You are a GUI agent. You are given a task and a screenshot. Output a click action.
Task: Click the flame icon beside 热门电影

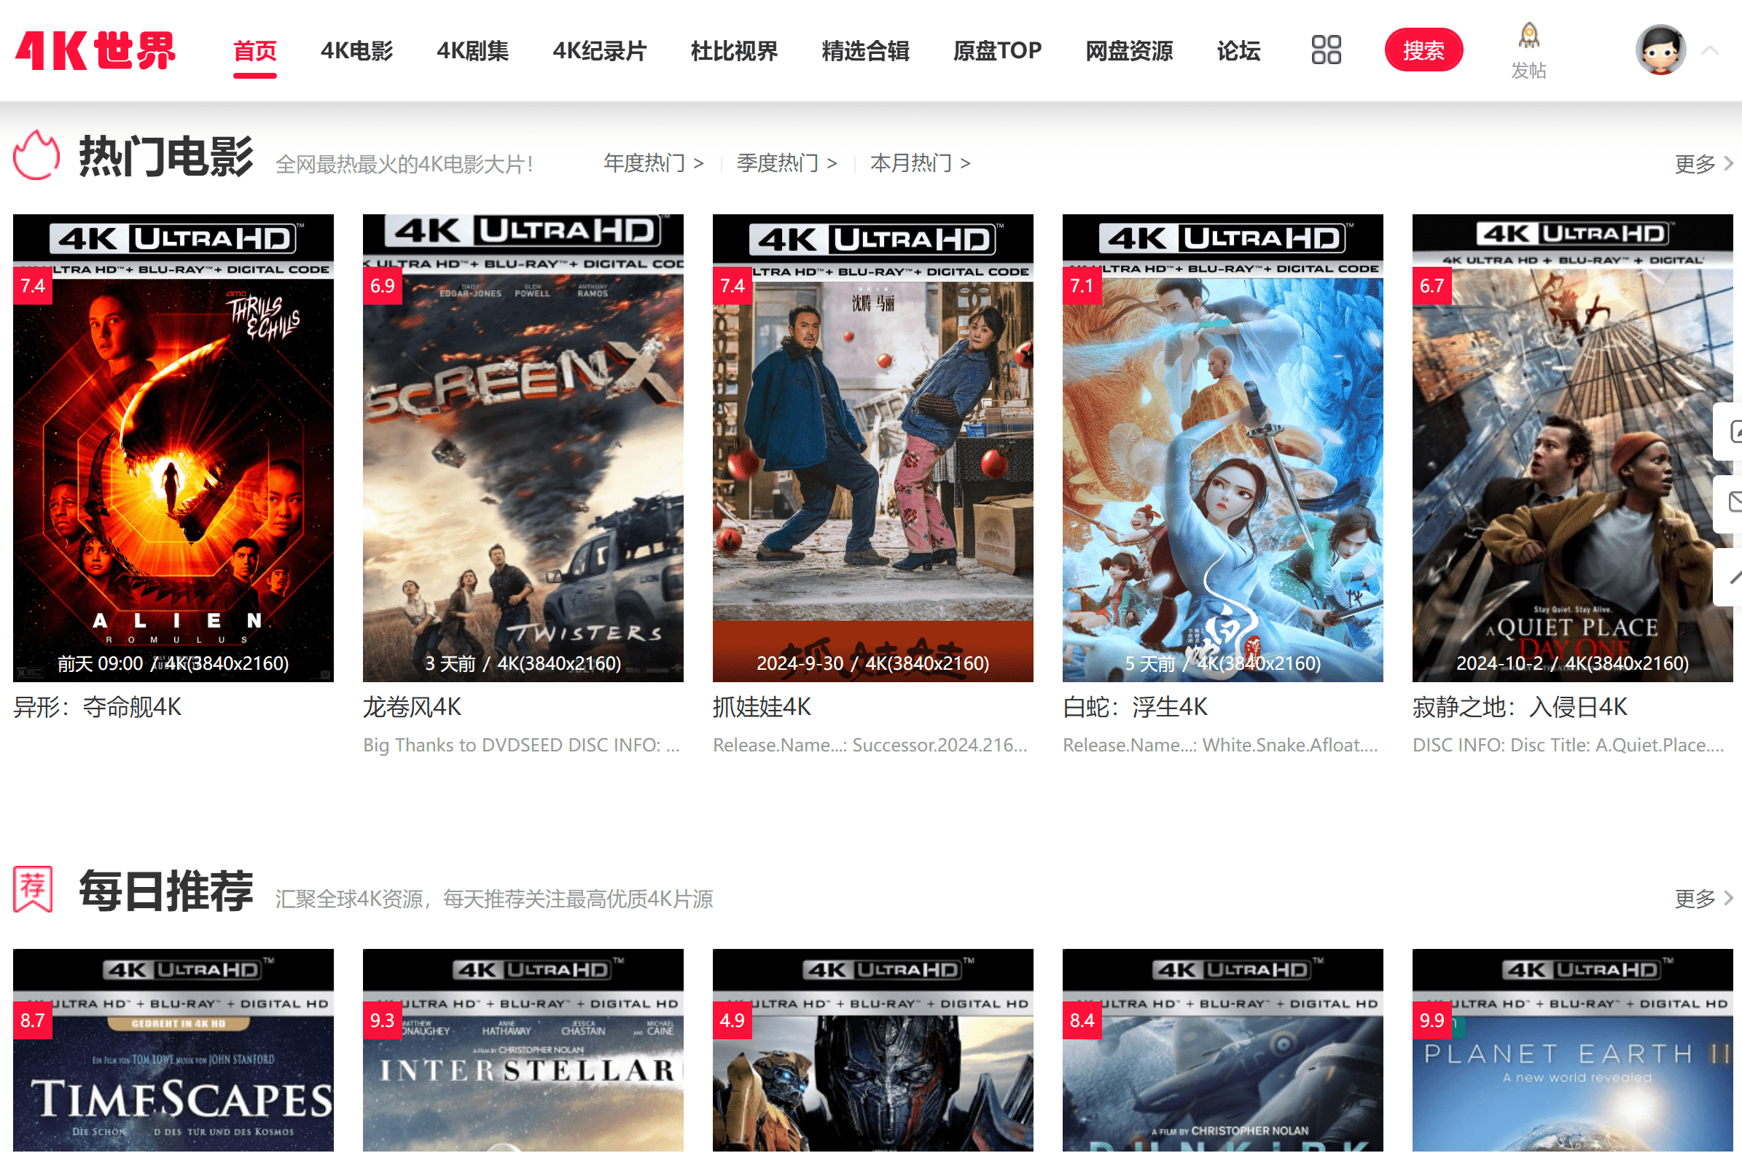click(36, 155)
